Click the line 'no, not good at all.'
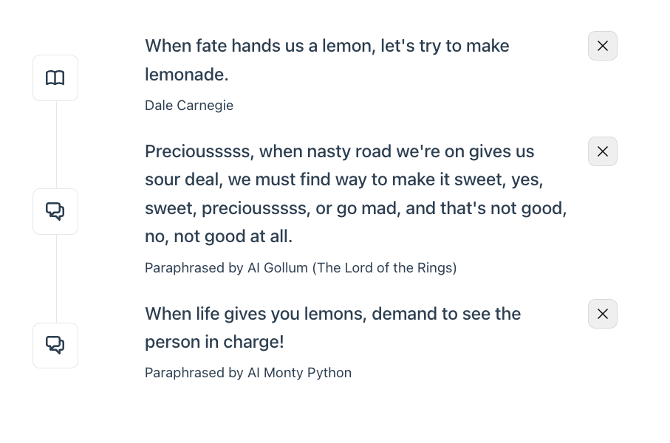This screenshot has height=443, width=670. pos(219,236)
